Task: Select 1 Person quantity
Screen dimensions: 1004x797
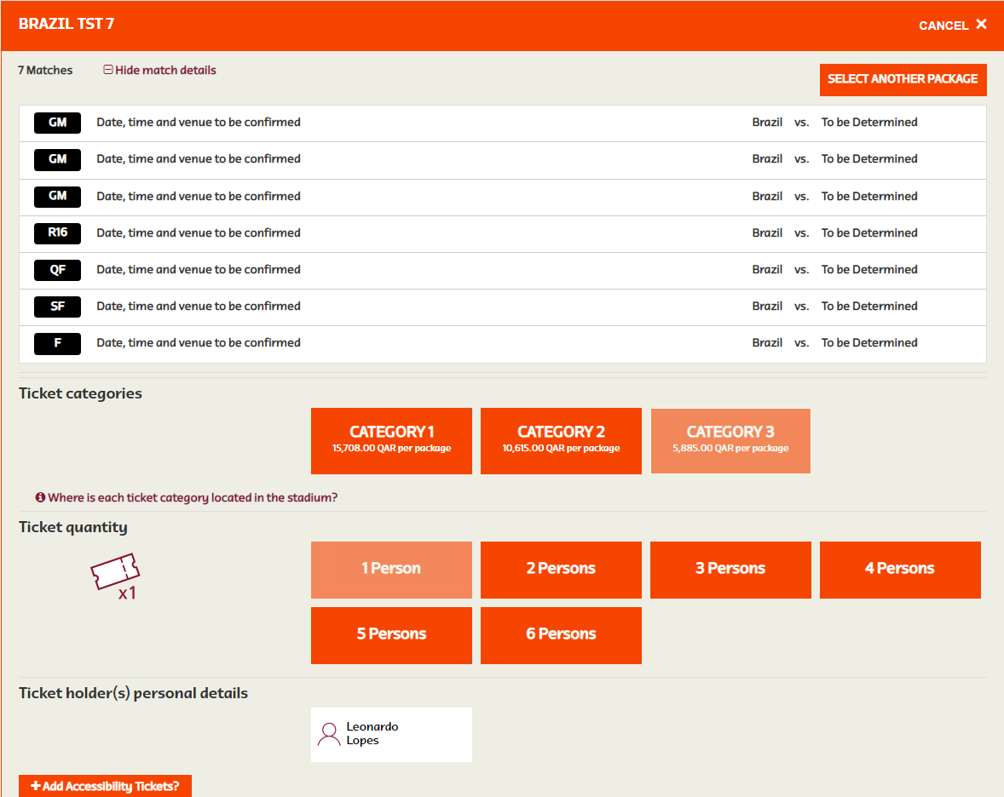Action: (391, 570)
